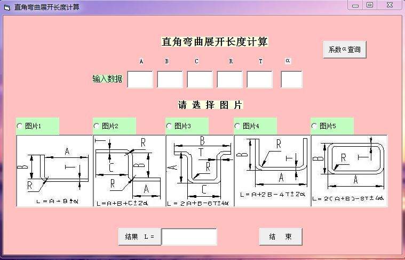
Task: Click into the C input box
Action: (x=200, y=80)
